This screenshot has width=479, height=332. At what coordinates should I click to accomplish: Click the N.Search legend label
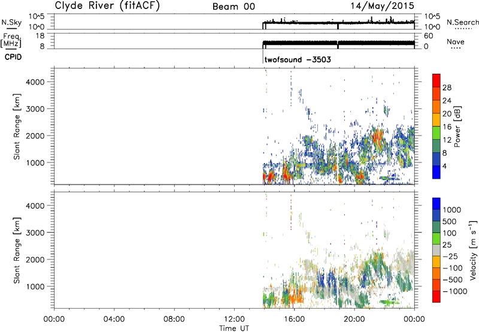(x=462, y=22)
